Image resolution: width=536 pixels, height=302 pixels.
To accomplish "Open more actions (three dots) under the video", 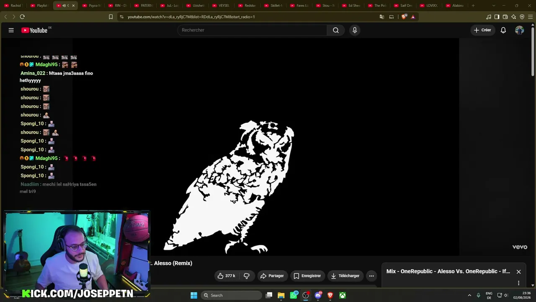I will [x=371, y=276].
